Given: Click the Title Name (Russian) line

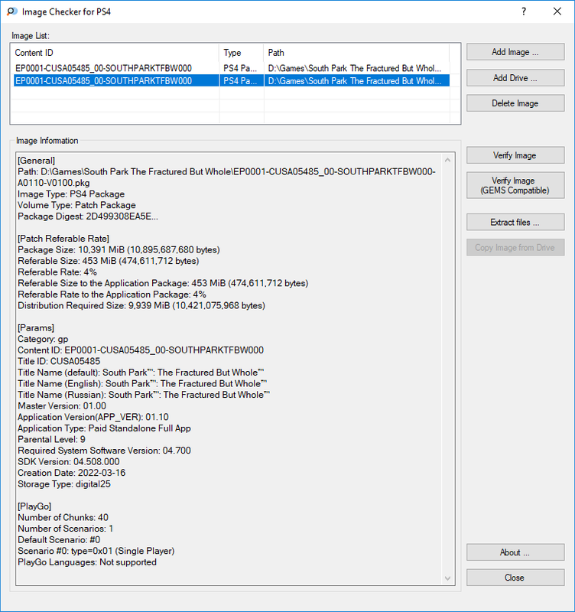Looking at the screenshot, I should (x=144, y=395).
